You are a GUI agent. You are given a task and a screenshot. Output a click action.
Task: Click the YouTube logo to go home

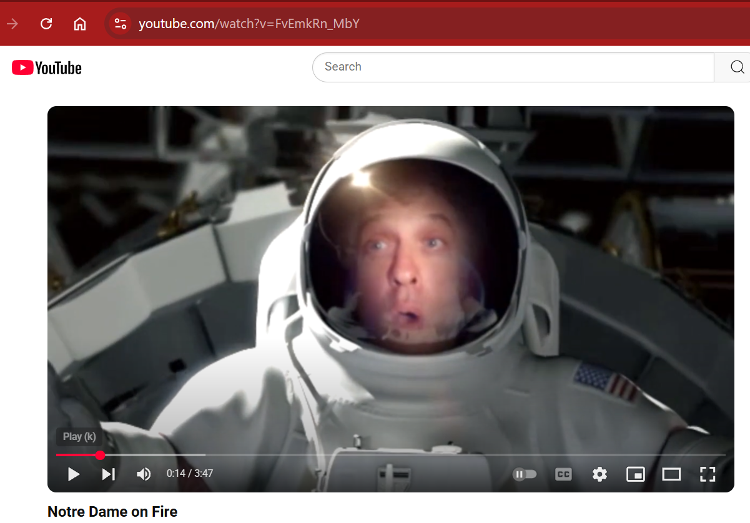[x=47, y=67]
